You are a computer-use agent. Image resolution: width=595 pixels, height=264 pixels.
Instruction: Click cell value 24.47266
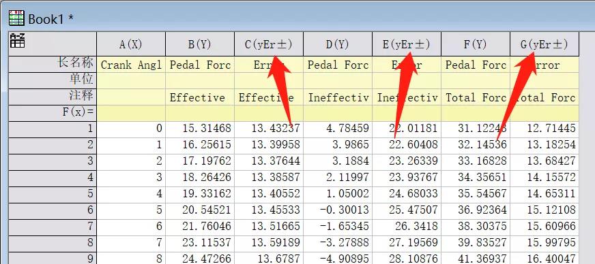click(200, 259)
